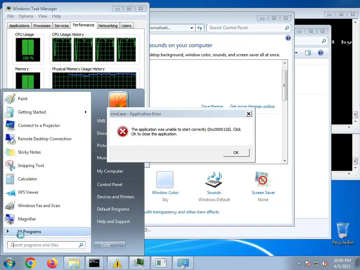Switch to the cmd taskbar button
The width and height of the screenshot is (360, 270).
(94, 263)
